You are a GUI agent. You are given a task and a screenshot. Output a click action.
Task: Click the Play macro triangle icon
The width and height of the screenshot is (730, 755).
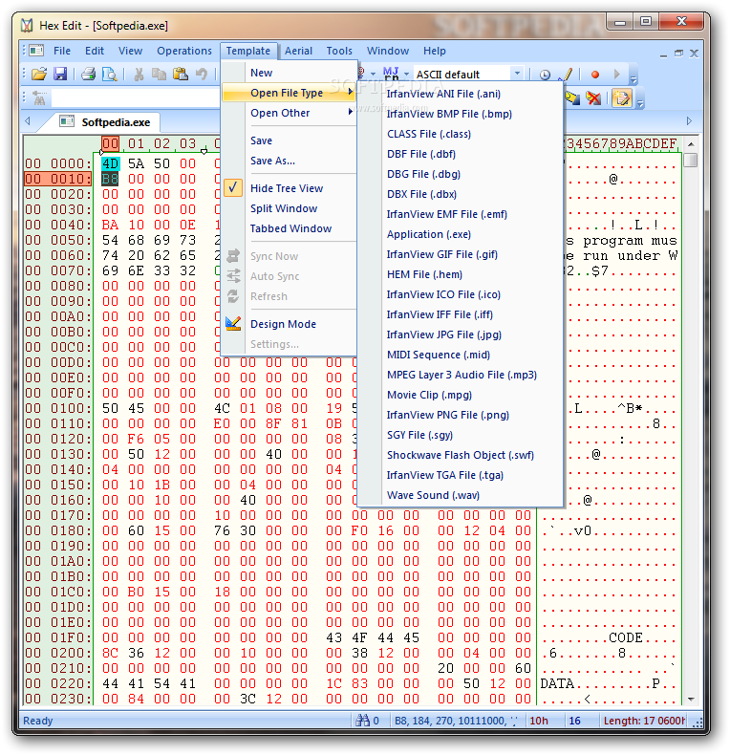click(617, 75)
